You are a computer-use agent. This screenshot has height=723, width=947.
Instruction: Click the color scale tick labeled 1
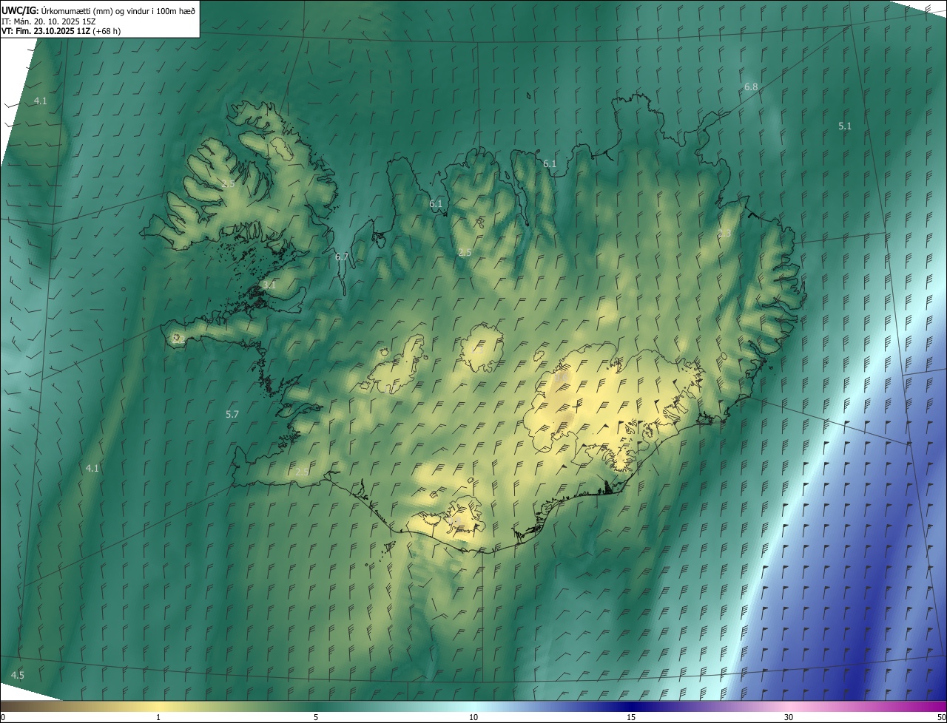point(158,717)
